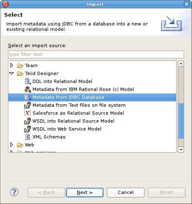Select WSDL into Web Service Model

click(67, 129)
